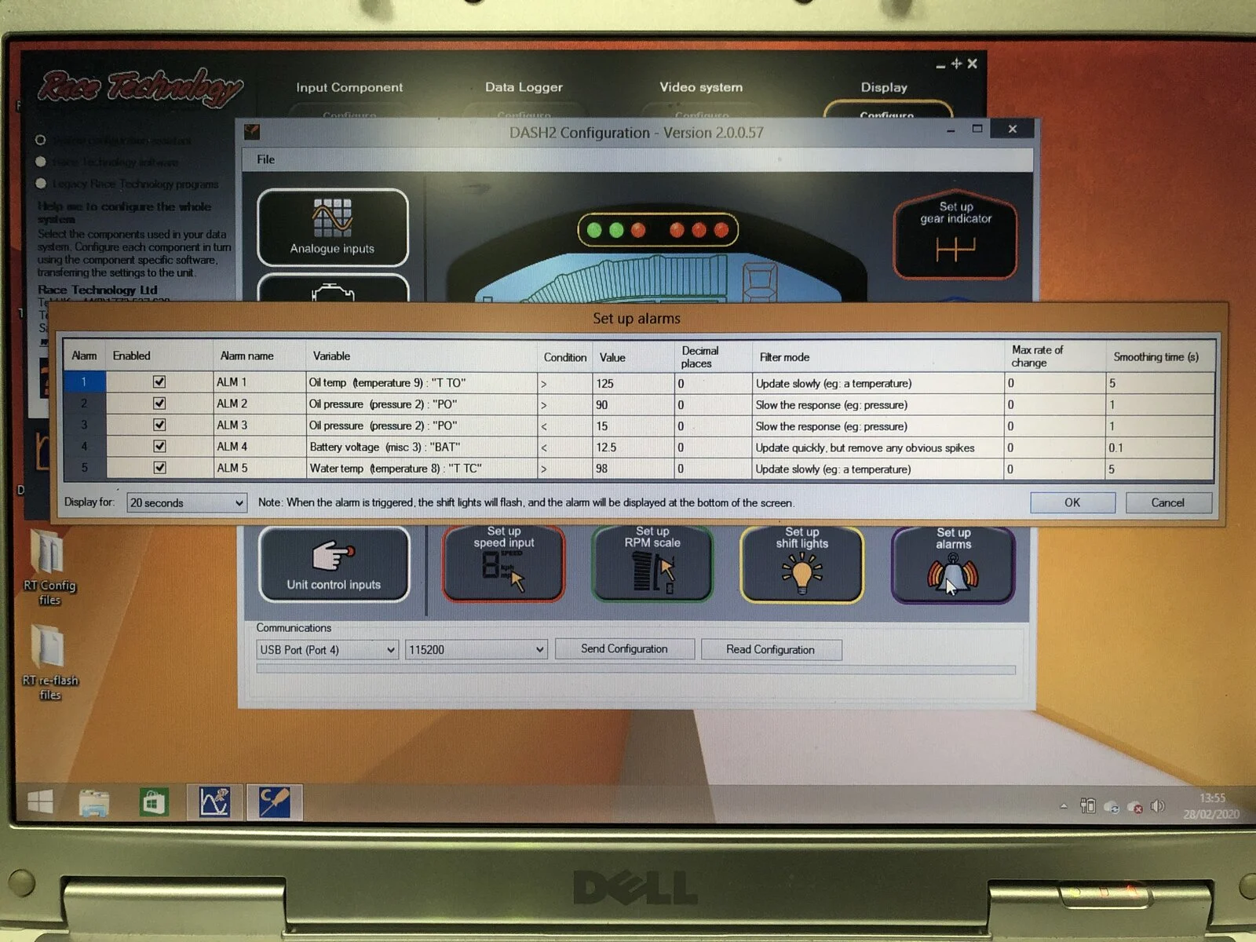Open the Unit control inputs icon
The height and width of the screenshot is (942, 1256).
[334, 564]
